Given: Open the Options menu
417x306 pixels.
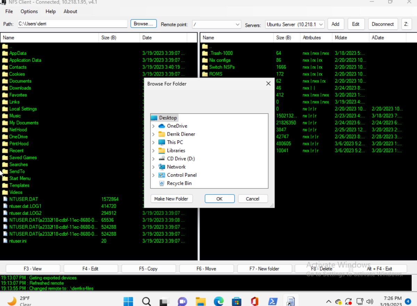Looking at the screenshot, I should (29, 11).
